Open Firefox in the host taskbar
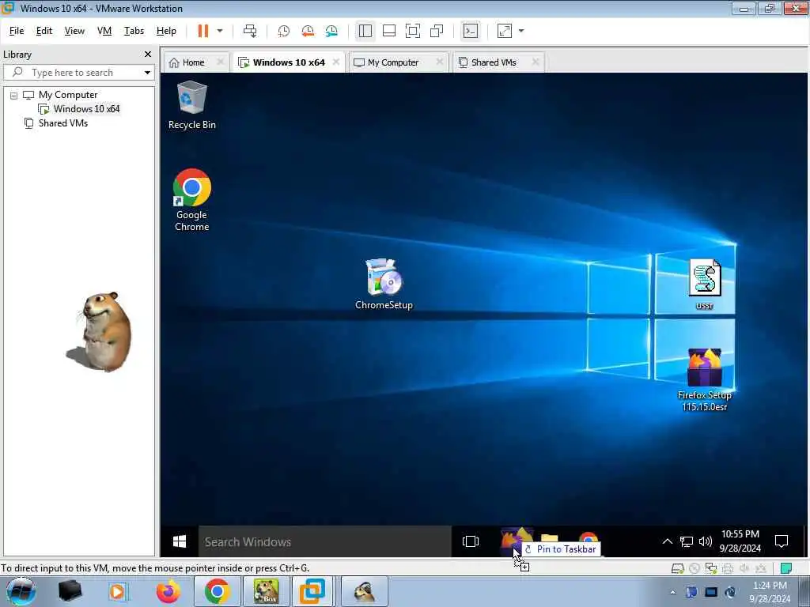The width and height of the screenshot is (810, 607). click(x=168, y=591)
